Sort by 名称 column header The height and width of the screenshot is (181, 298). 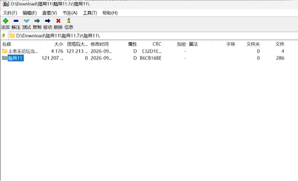click(7, 44)
